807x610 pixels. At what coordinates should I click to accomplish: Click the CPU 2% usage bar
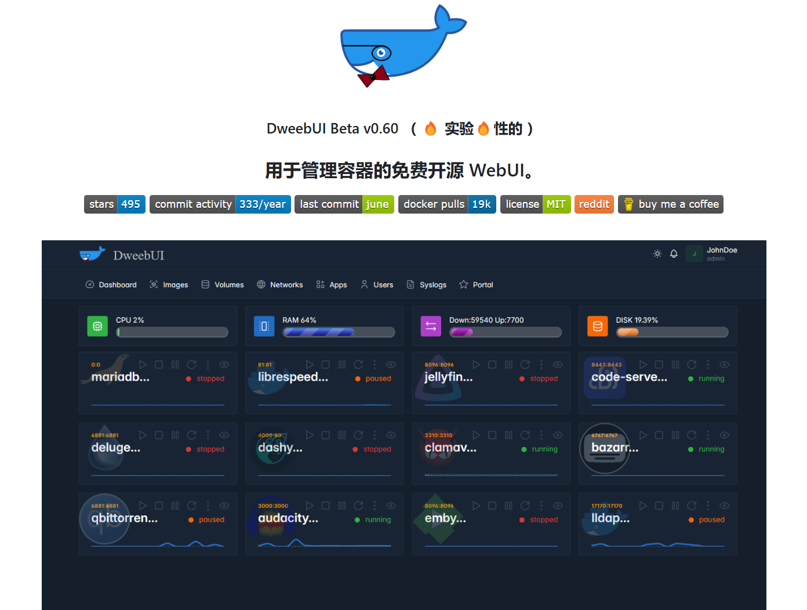pyautogui.click(x=172, y=332)
